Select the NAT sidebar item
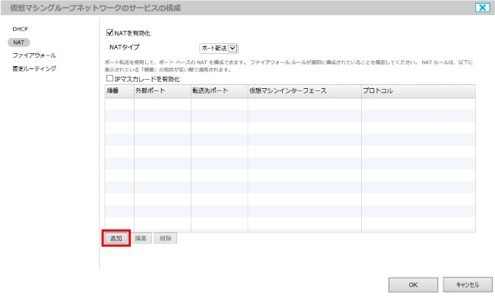Image resolution: width=495 pixels, height=297 pixels. (18, 43)
